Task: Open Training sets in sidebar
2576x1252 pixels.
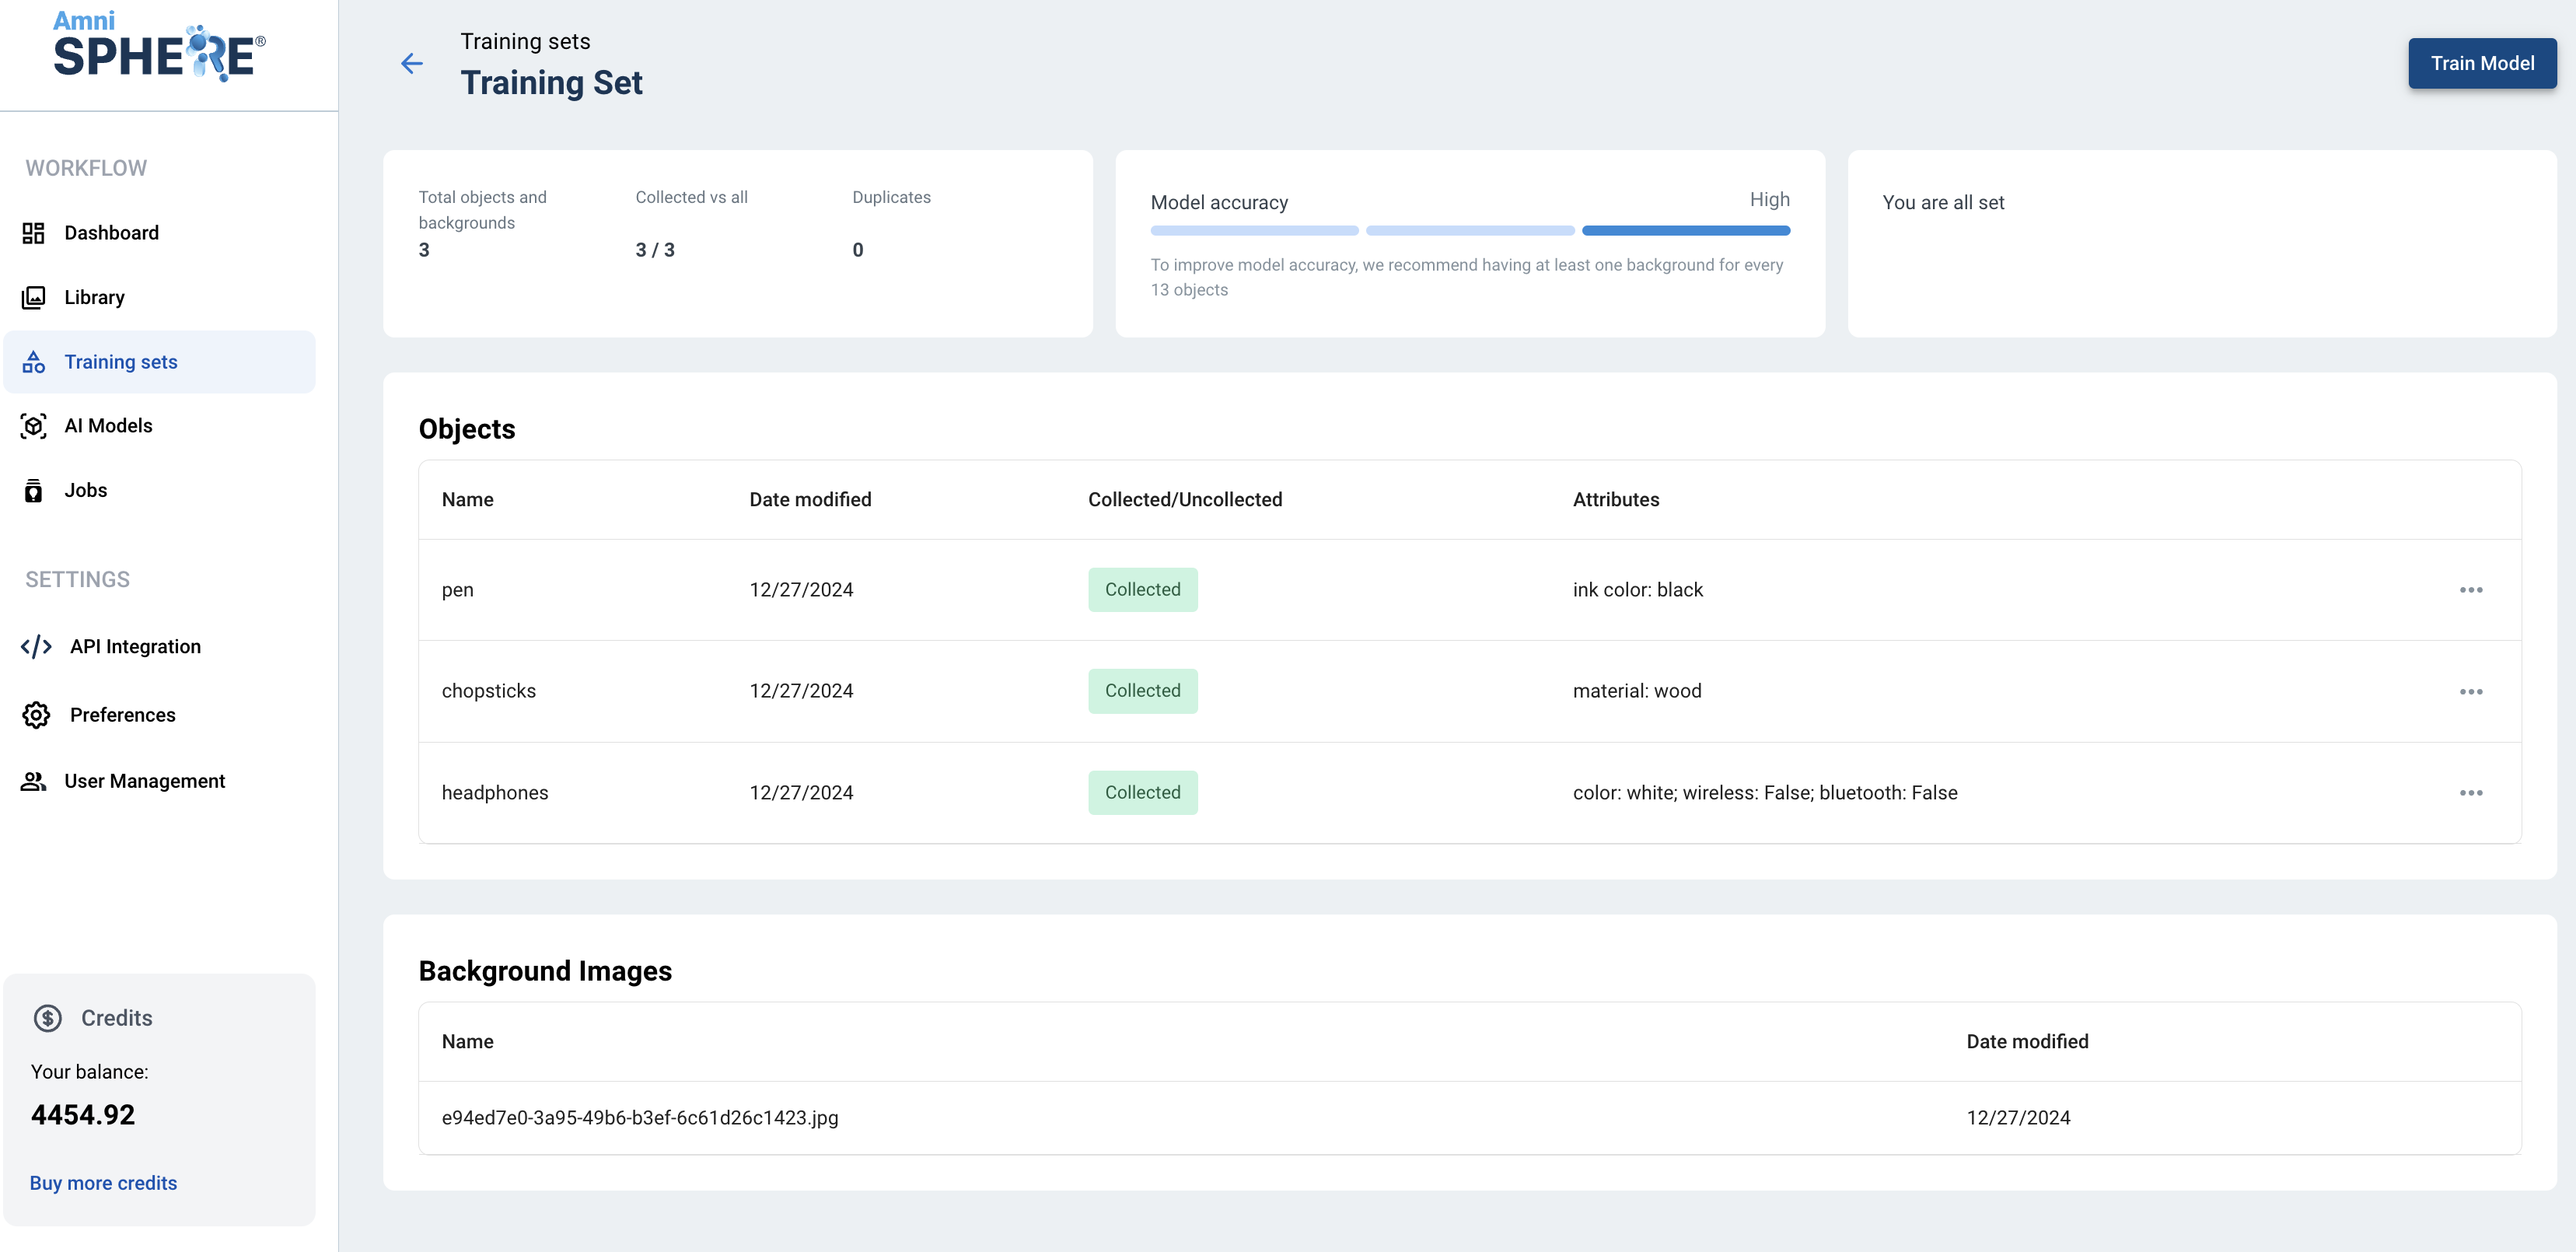Action: tap(121, 362)
